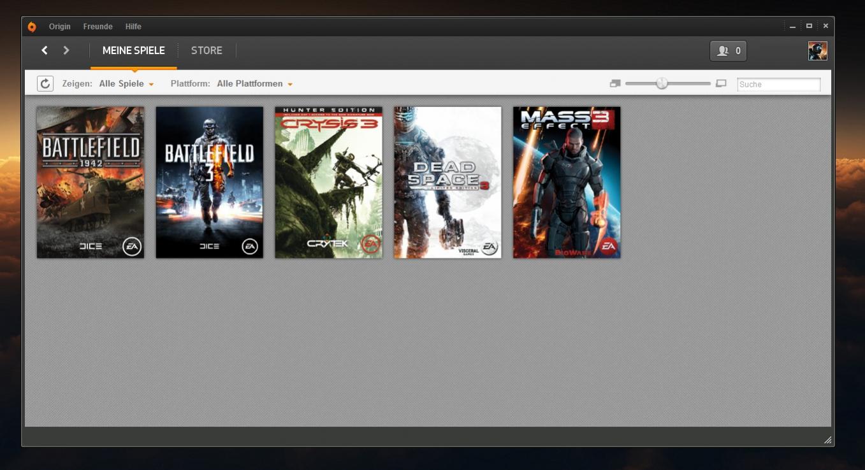Image resolution: width=865 pixels, height=470 pixels.
Task: Open the Origin menu
Action: (60, 27)
